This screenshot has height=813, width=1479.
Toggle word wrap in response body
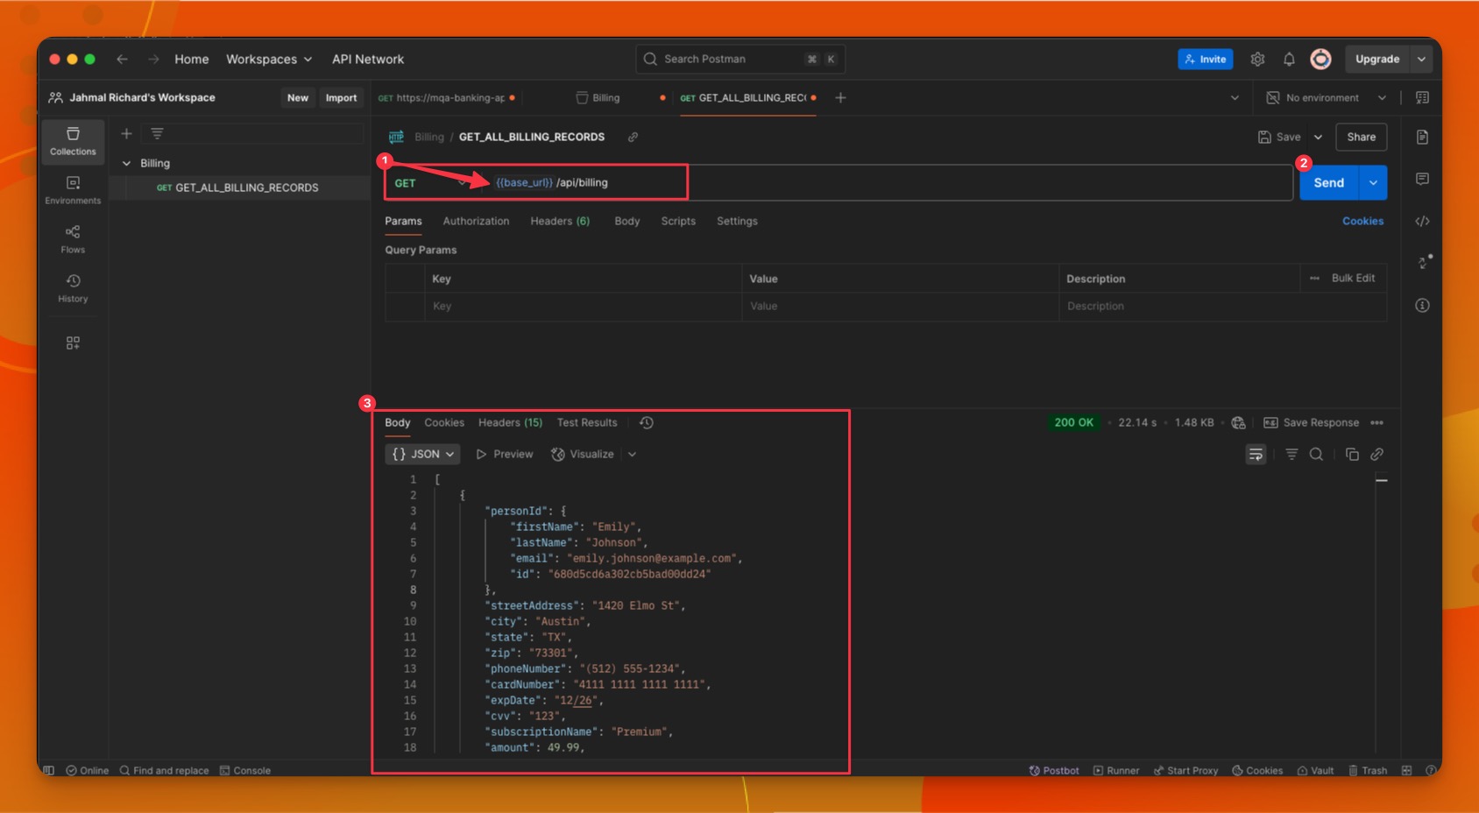point(1256,454)
